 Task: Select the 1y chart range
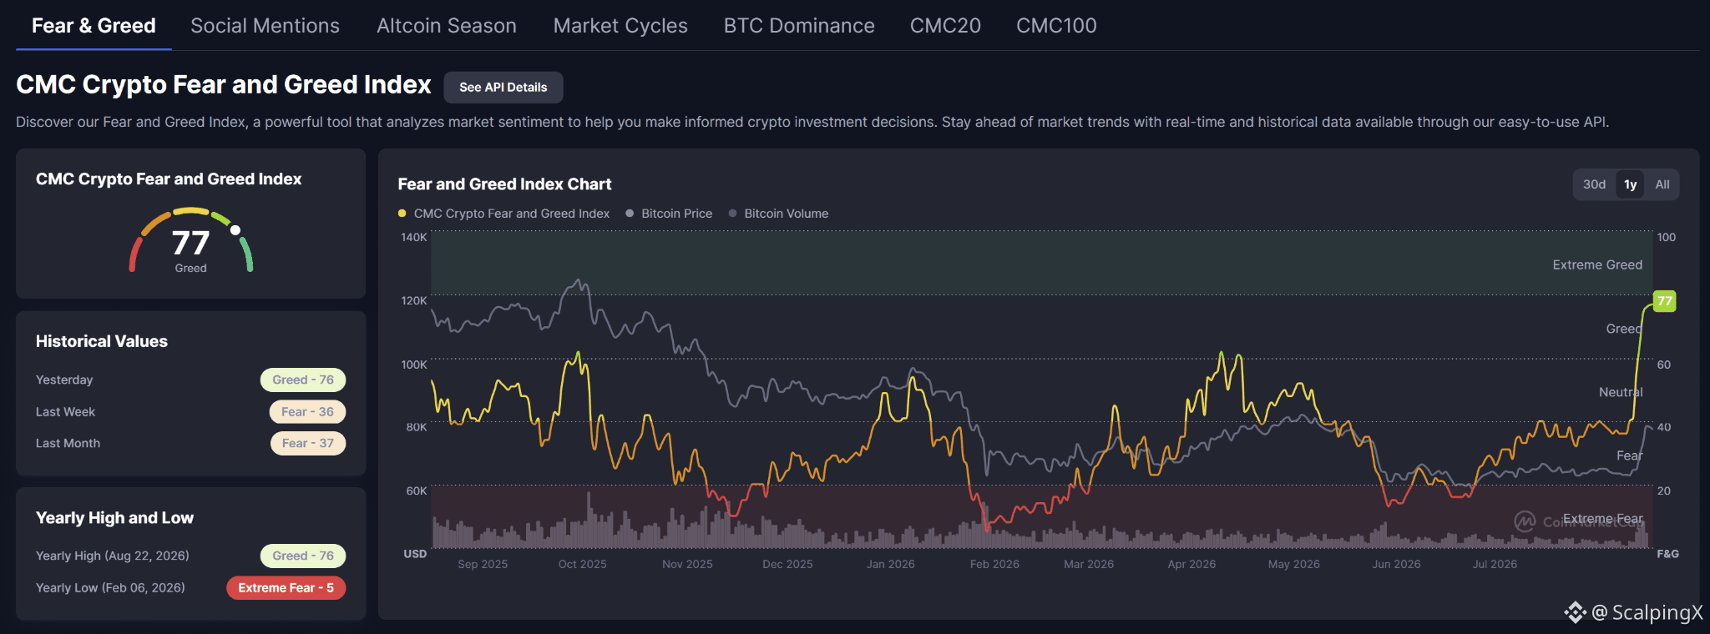point(1630,184)
